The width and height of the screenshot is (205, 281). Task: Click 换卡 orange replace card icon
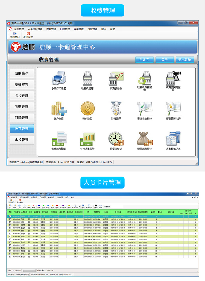coord(52,206)
